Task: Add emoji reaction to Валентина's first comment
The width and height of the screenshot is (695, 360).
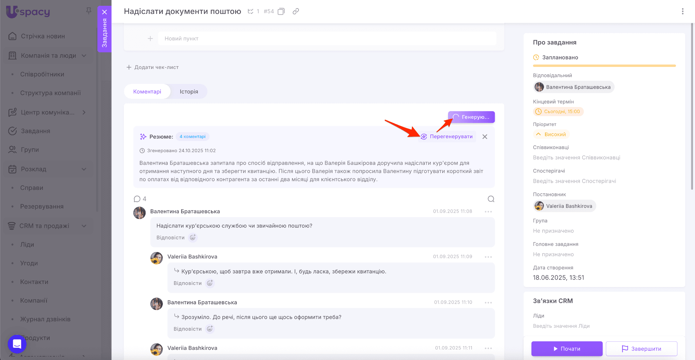Action: (193, 238)
